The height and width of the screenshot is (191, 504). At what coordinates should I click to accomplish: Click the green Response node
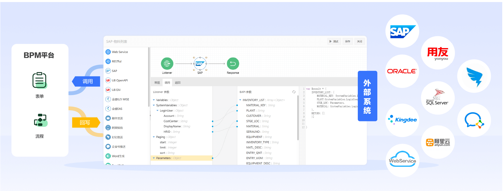pyautogui.click(x=233, y=63)
